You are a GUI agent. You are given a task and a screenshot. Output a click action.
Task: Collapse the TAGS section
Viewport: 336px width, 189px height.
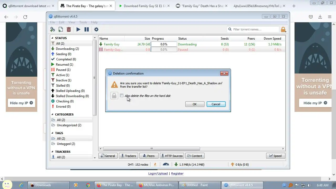click(52, 133)
